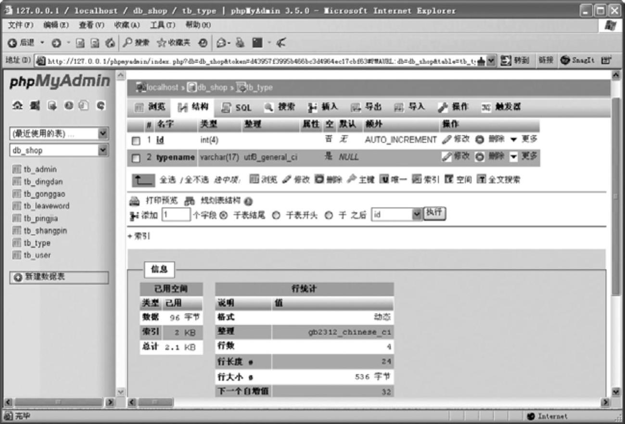This screenshot has height=424, width=625.
Task: Switch to the 导出 (Export) tab
Action: pyautogui.click(x=366, y=107)
